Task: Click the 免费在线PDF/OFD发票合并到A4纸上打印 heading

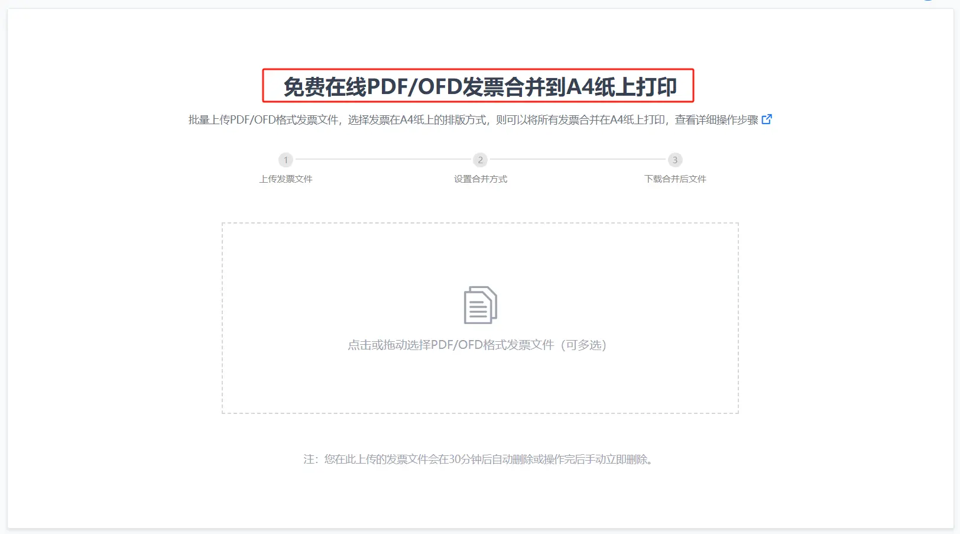Action: pyautogui.click(x=480, y=87)
